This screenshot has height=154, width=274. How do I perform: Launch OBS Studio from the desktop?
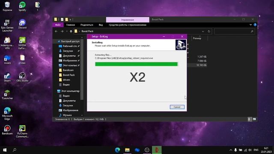click(22, 77)
